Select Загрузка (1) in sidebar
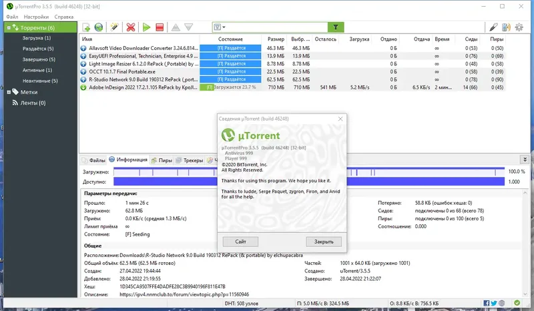Viewport: 534px width, 311px height. pos(37,38)
